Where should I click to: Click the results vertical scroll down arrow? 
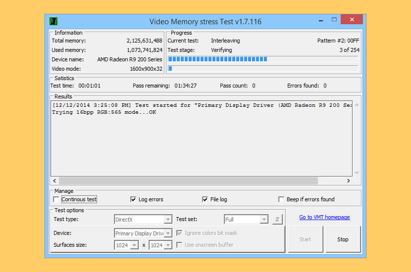tap(357, 173)
